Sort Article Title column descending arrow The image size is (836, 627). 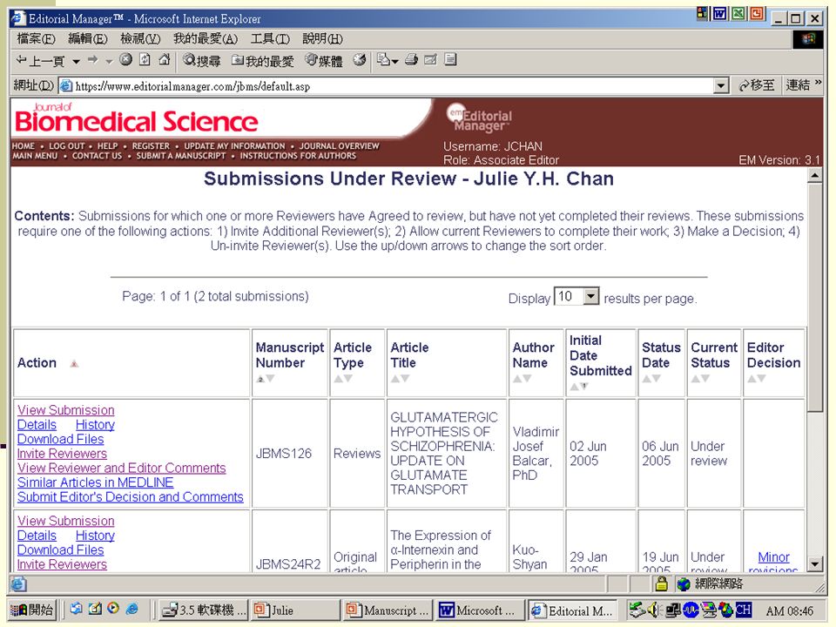pos(405,379)
